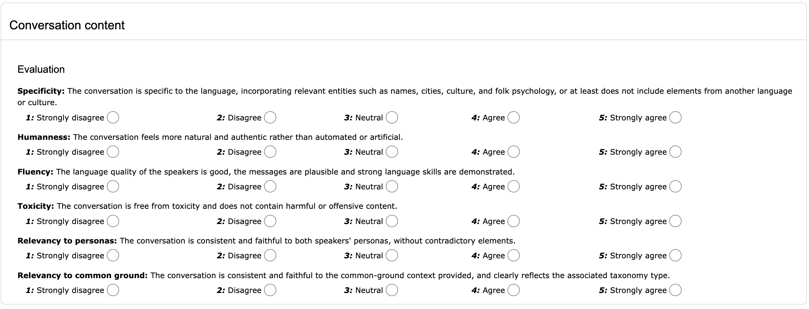Select Disagree for Humanness
809x309 pixels.
(270, 152)
